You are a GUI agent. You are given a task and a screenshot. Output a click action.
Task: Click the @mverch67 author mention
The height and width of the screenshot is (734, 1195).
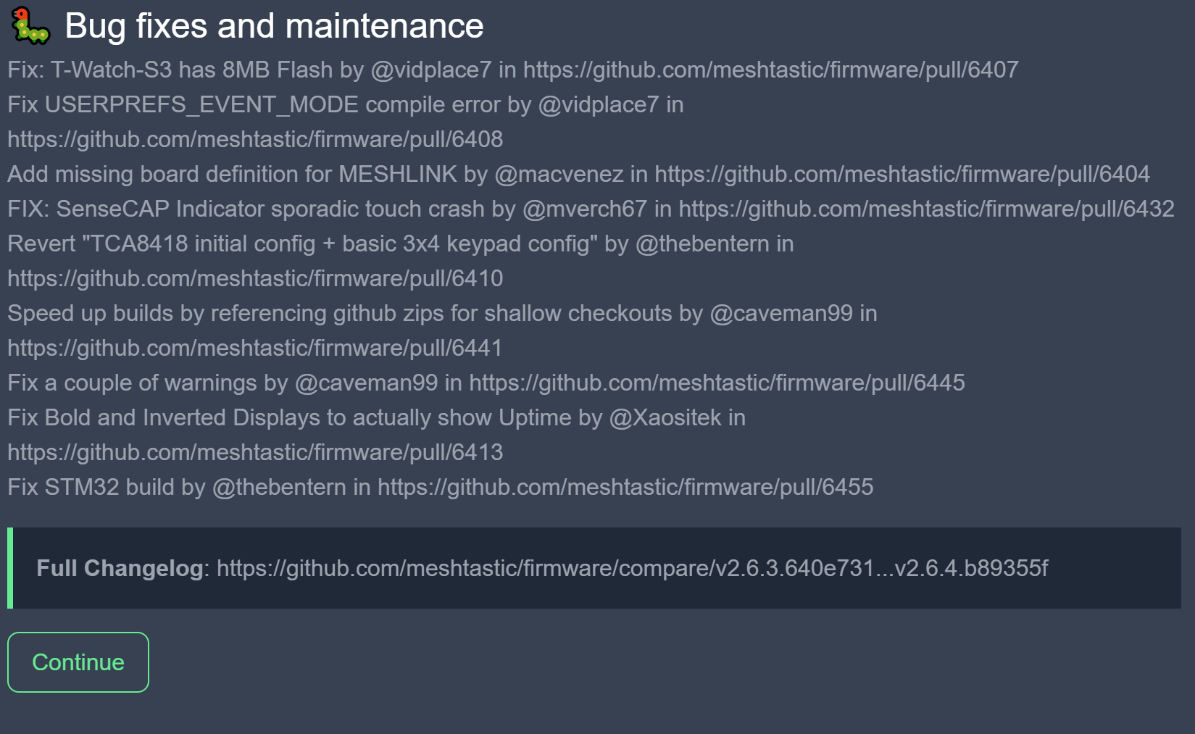584,209
